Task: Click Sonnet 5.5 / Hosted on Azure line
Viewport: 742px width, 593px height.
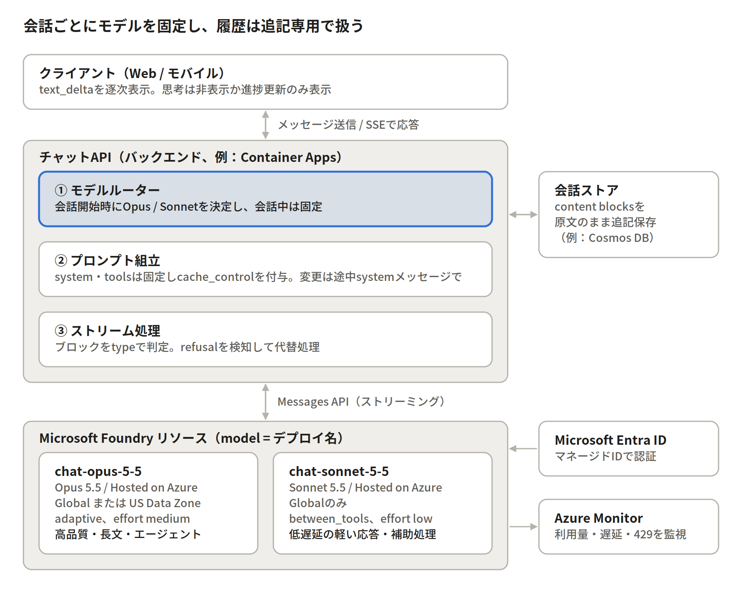Action: click(x=366, y=488)
